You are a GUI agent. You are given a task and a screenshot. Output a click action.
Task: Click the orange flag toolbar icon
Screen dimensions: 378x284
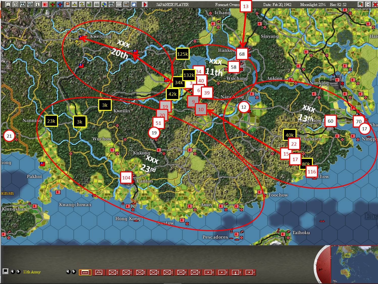[x=67, y=5]
